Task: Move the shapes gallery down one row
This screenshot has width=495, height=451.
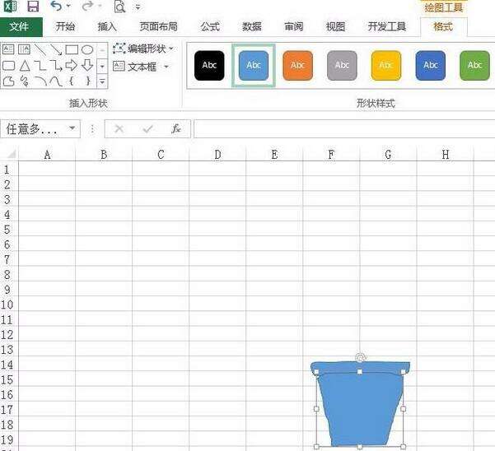Action: pos(102,66)
